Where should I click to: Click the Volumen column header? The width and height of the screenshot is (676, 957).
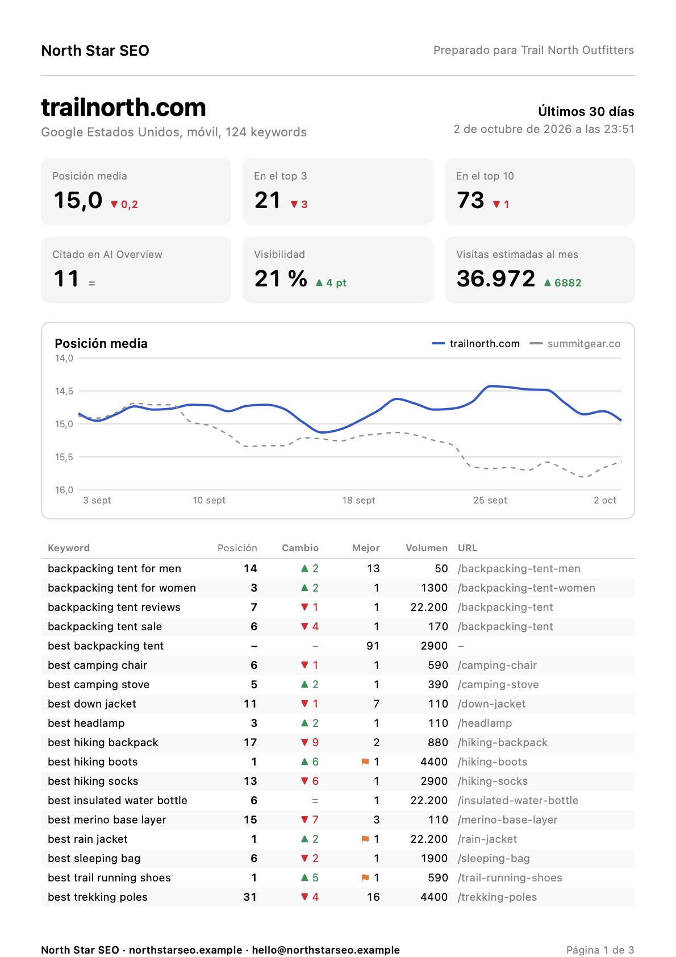pyautogui.click(x=427, y=548)
